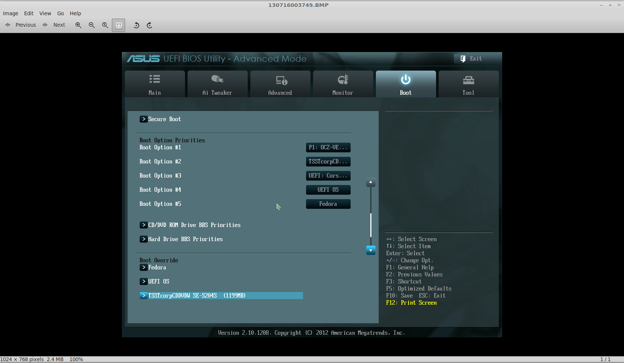Click the BIOS scroll up arrow

371,182
